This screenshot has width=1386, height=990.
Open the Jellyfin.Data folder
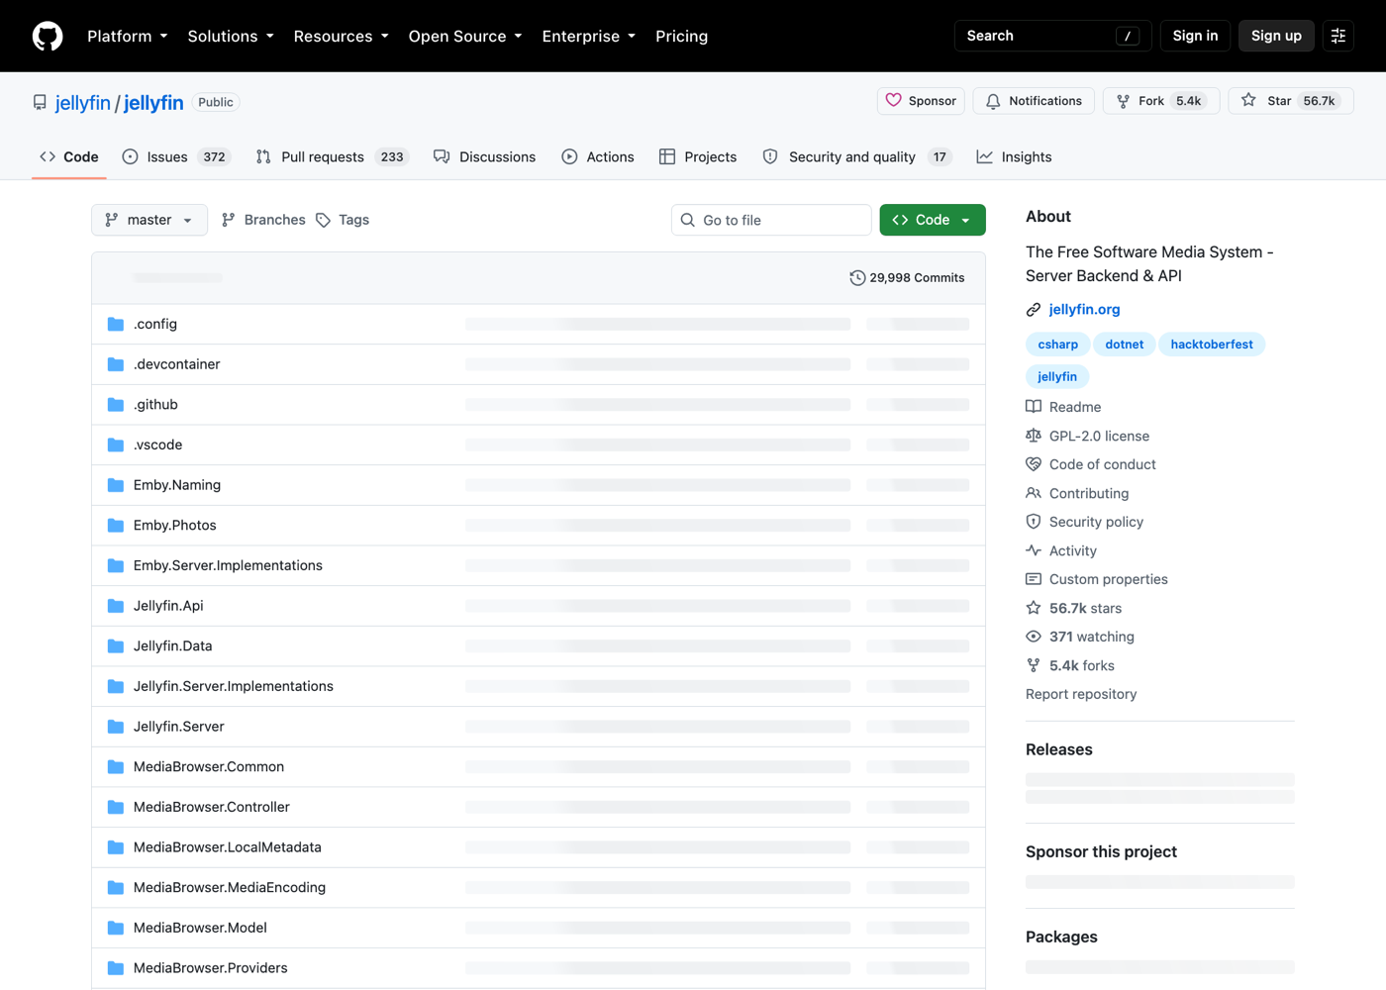(x=173, y=646)
